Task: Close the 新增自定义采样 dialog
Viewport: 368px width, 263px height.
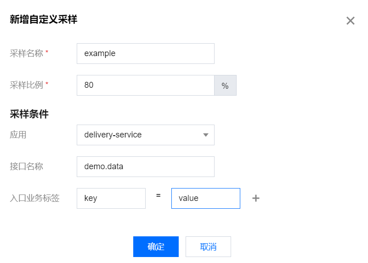Action: pos(351,21)
